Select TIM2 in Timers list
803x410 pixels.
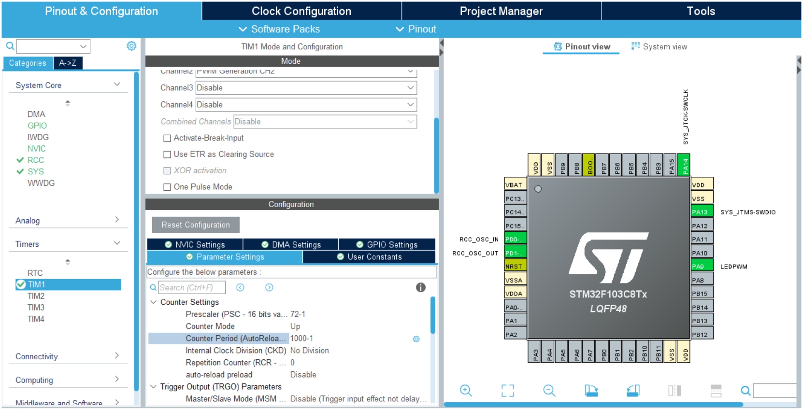click(36, 297)
